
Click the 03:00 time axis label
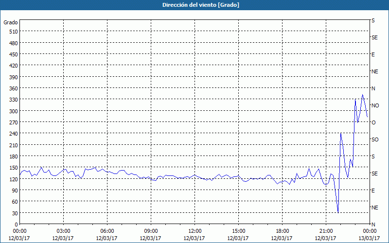click(63, 231)
